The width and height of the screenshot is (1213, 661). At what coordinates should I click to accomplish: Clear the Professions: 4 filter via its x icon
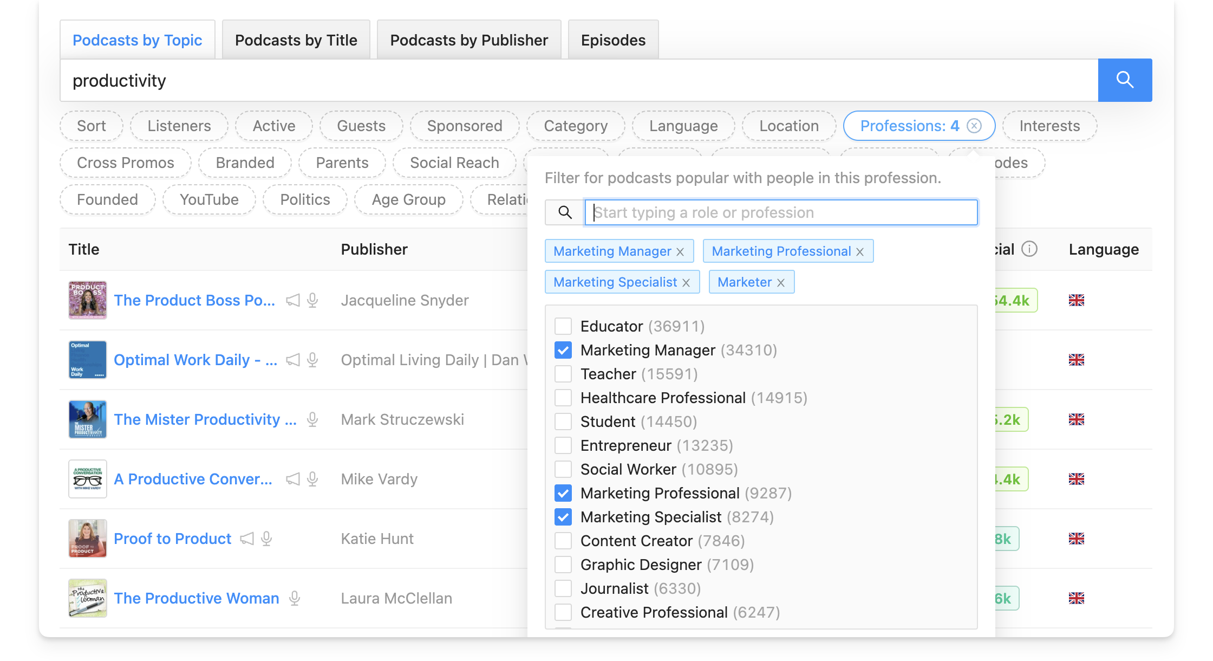pos(974,126)
